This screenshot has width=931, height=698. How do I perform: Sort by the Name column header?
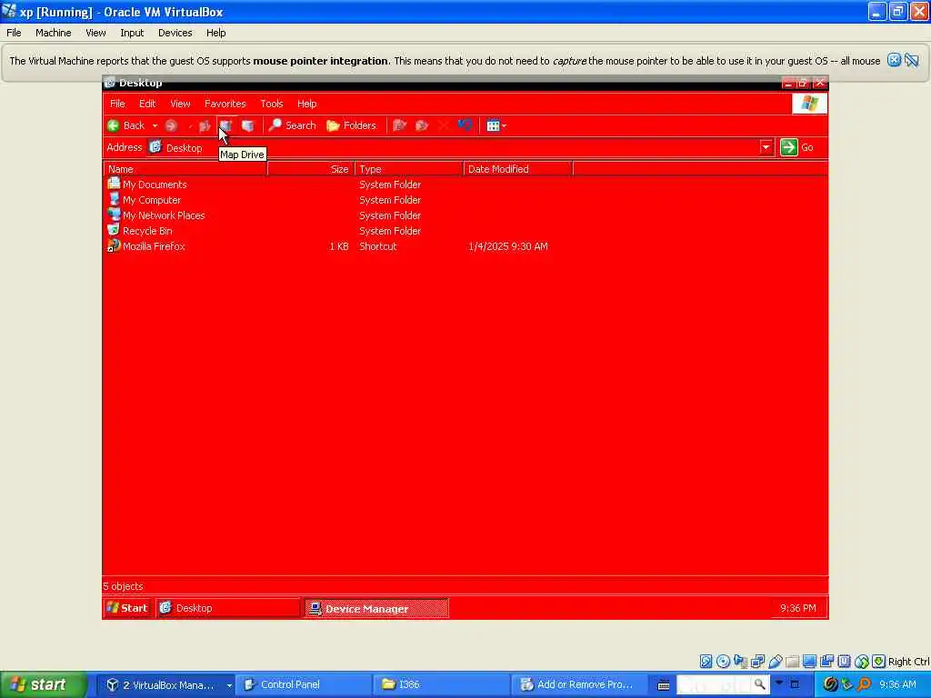(185, 169)
